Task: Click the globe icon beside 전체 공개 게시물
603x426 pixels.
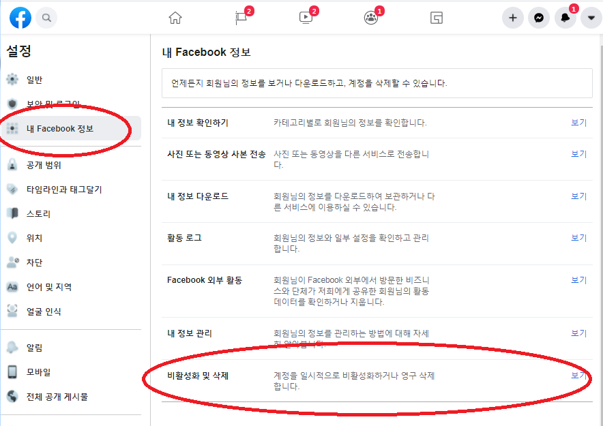Action: [x=12, y=396]
